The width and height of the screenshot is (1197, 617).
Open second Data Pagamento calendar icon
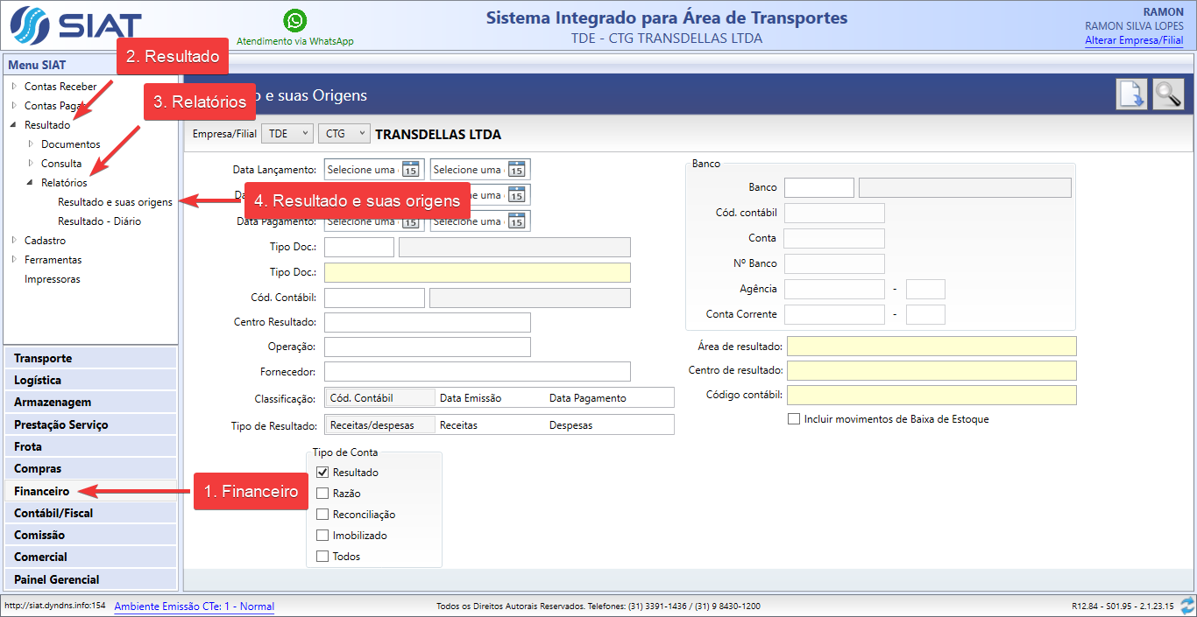(x=516, y=221)
